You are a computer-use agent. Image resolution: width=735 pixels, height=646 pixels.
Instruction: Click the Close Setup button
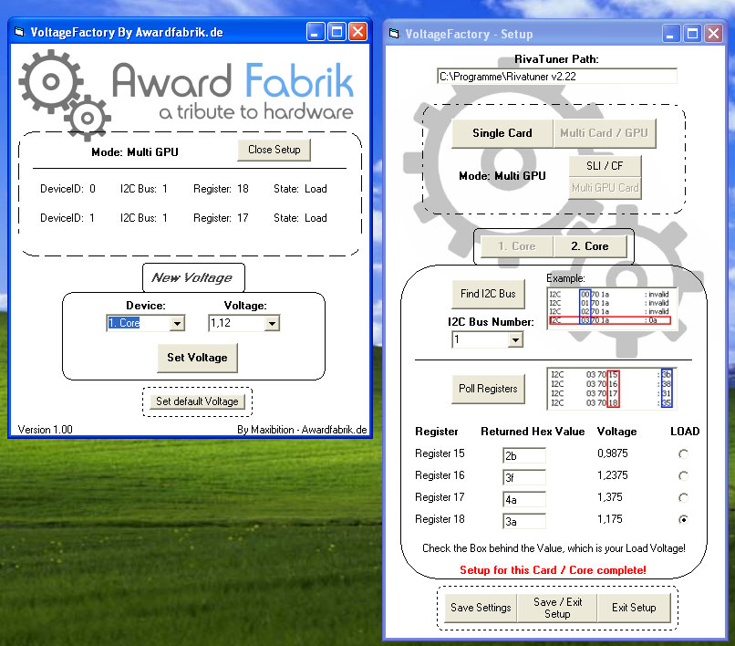[274, 151]
